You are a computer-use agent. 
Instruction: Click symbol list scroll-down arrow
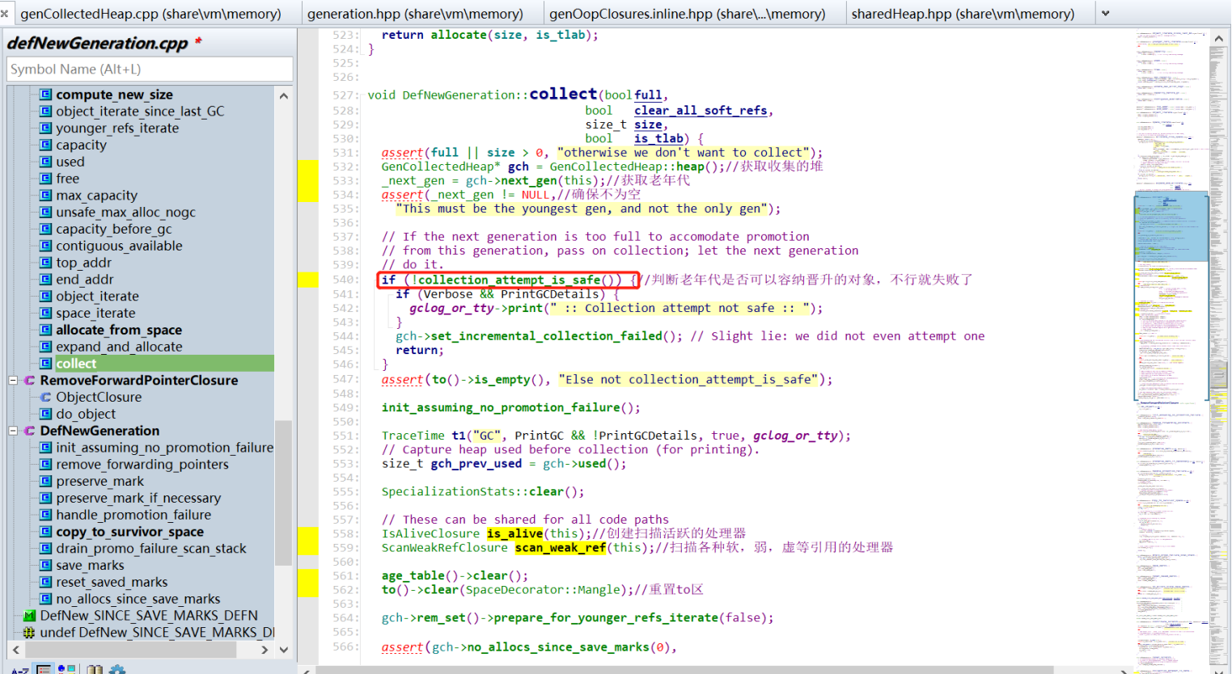pyautogui.click(x=284, y=649)
